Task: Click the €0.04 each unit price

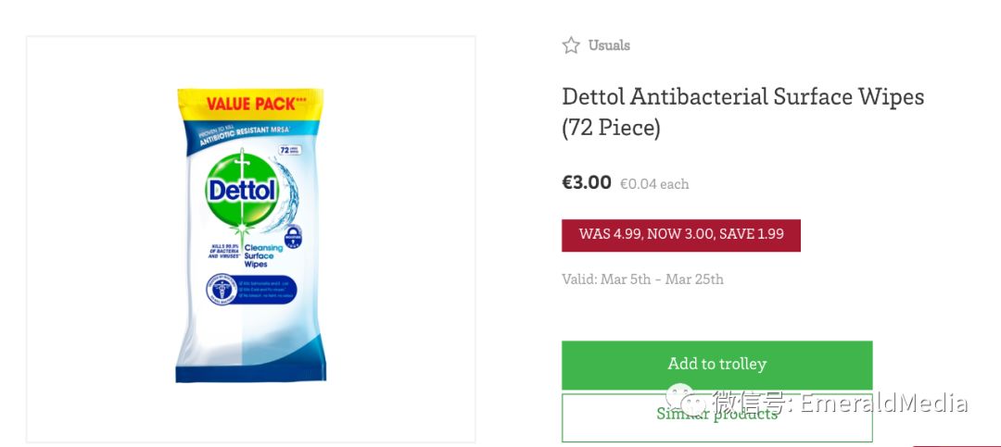Action: tap(654, 184)
